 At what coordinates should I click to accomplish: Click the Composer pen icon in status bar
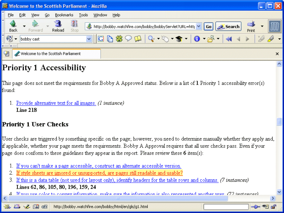[27, 207]
